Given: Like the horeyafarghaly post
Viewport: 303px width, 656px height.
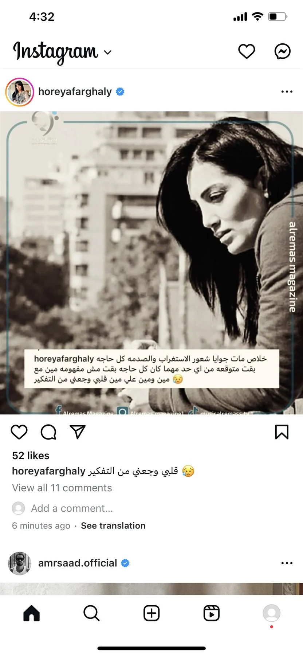Looking at the screenshot, I should [19, 432].
